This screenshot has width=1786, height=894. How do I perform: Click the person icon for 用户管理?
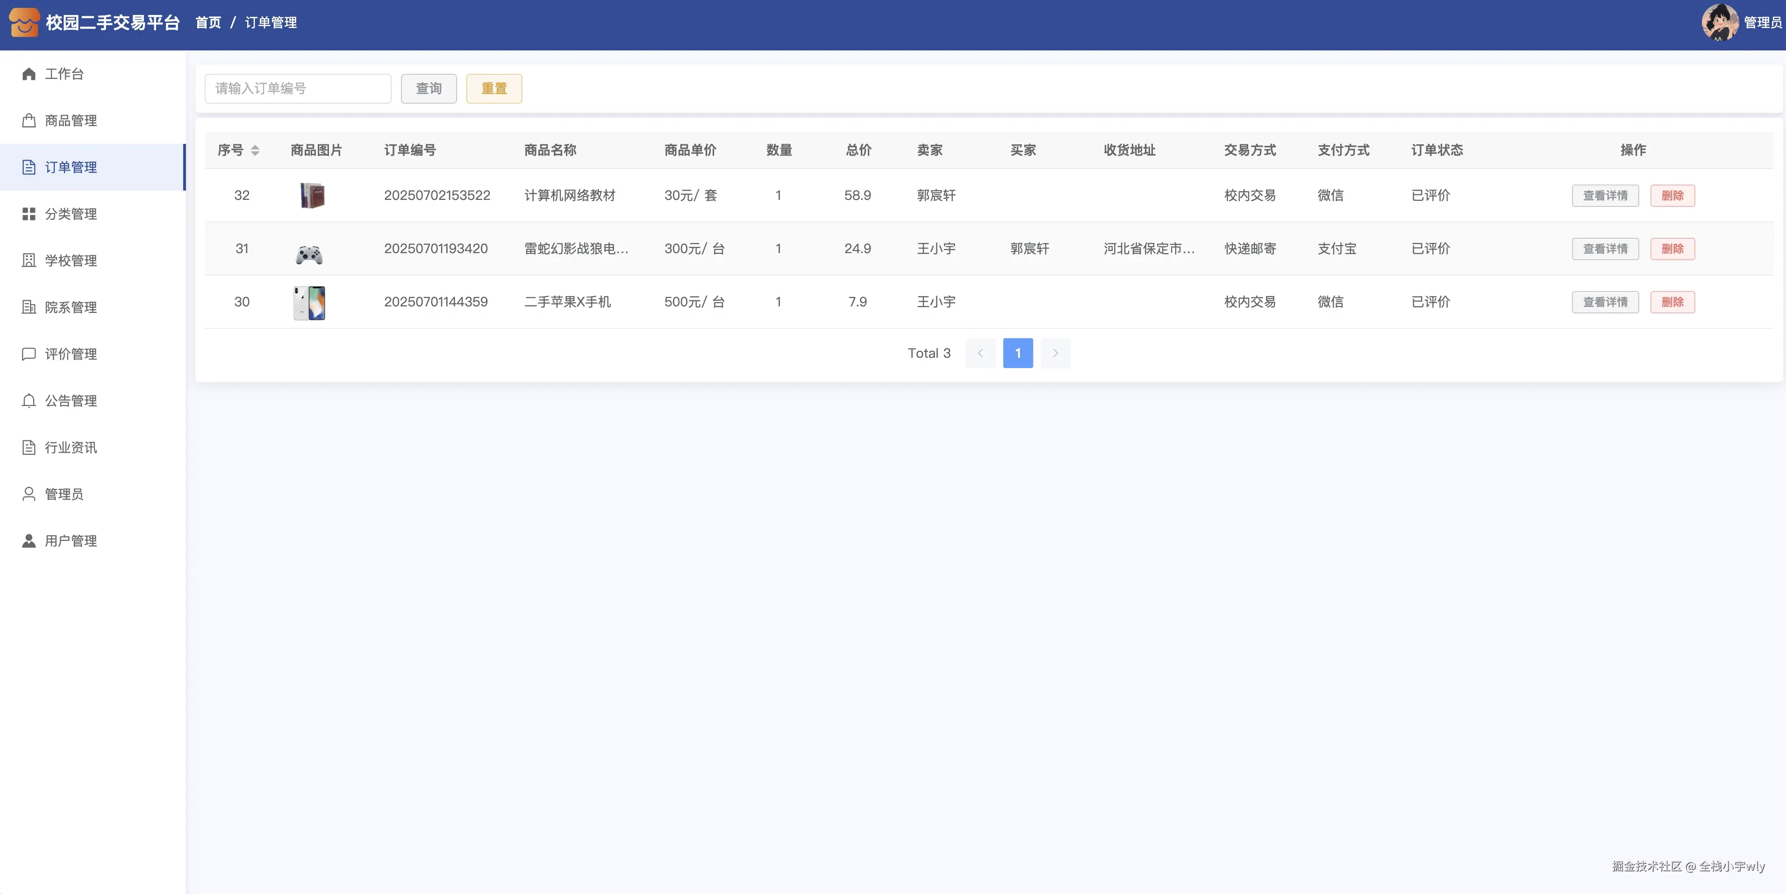[29, 540]
